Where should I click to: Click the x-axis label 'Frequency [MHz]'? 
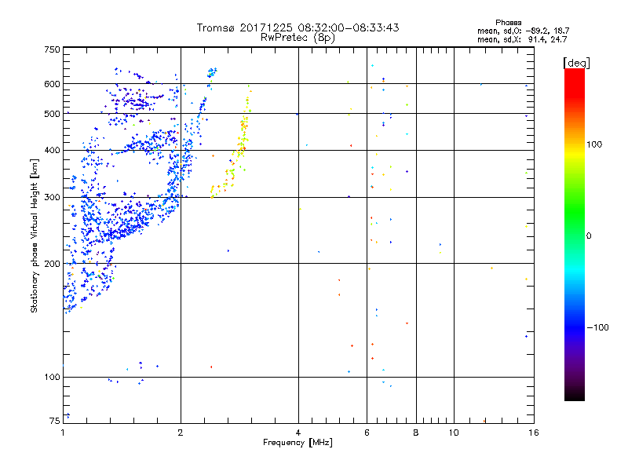[x=298, y=443]
